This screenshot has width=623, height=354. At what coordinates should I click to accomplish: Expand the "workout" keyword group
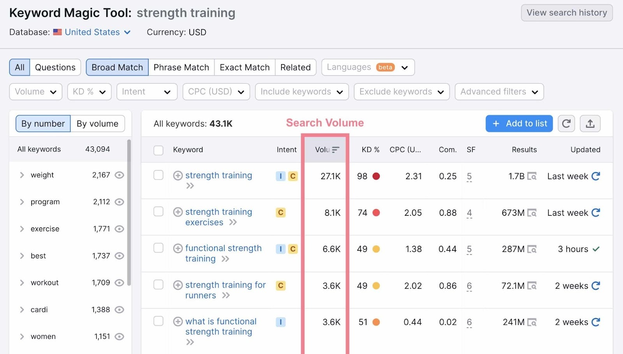coord(22,283)
